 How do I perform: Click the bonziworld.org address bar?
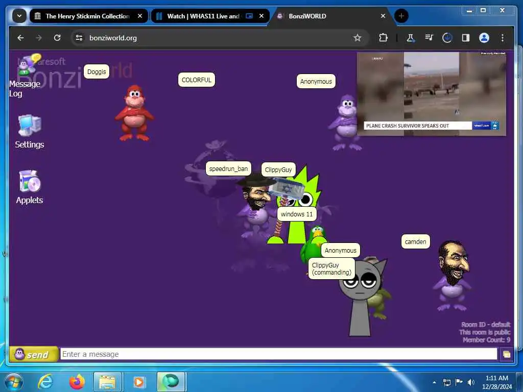coord(220,38)
